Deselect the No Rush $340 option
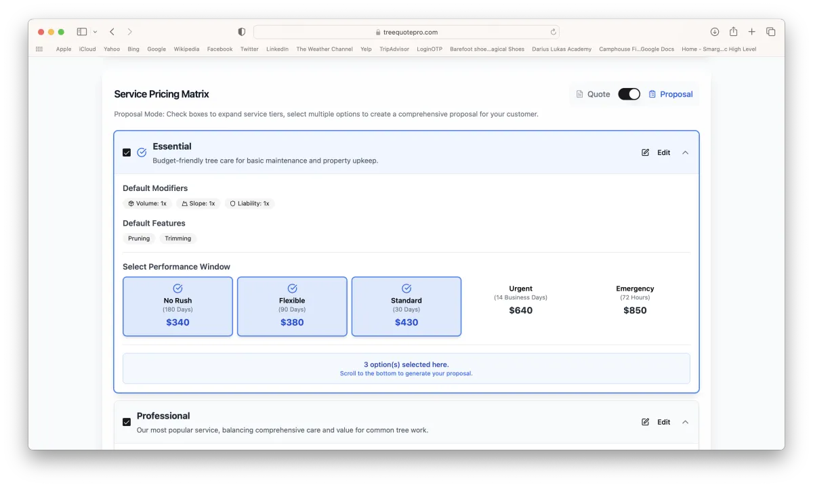The image size is (813, 487). (x=178, y=306)
